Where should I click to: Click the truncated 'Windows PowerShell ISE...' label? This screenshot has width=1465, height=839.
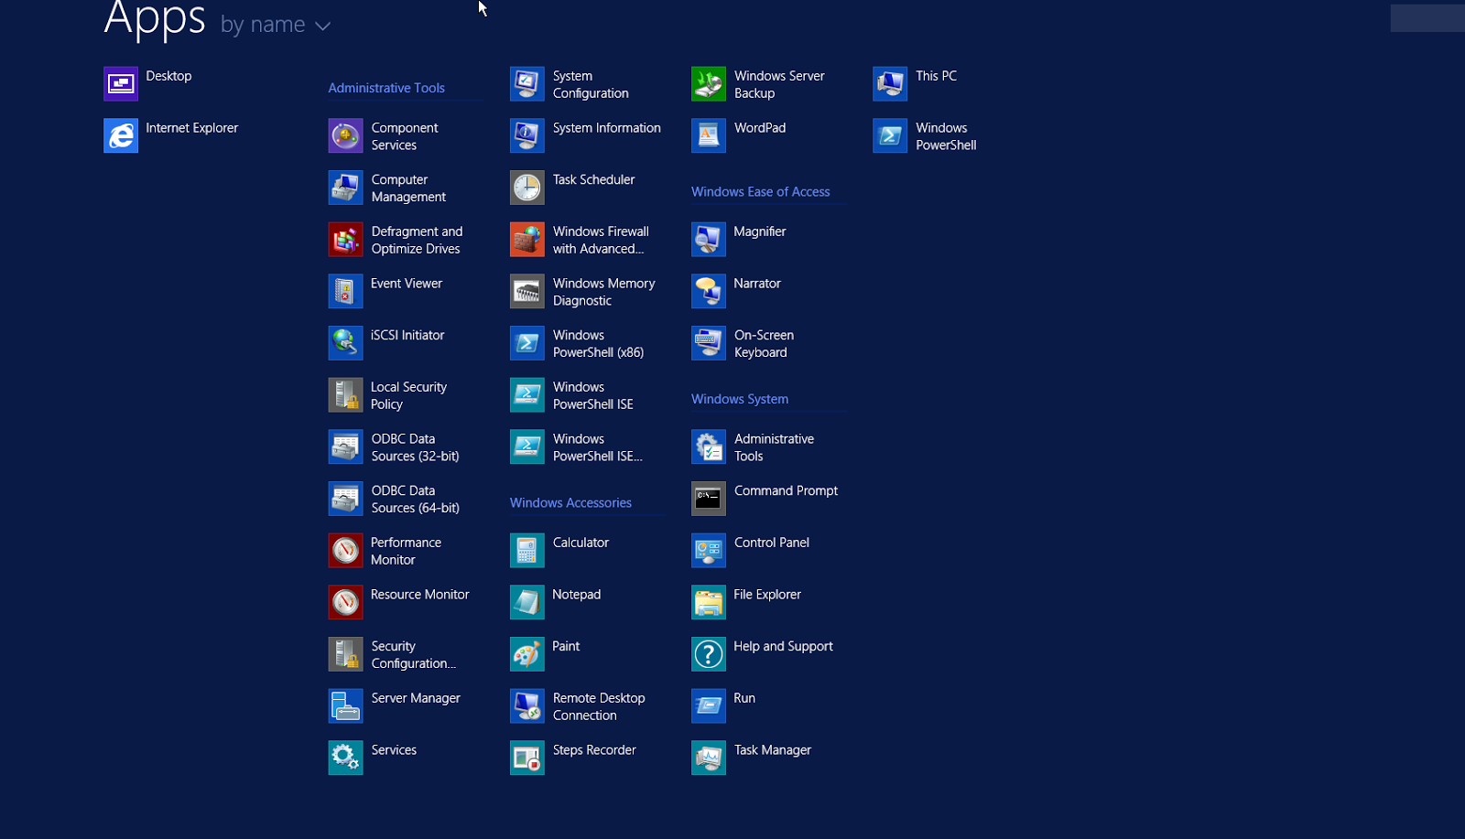click(598, 447)
